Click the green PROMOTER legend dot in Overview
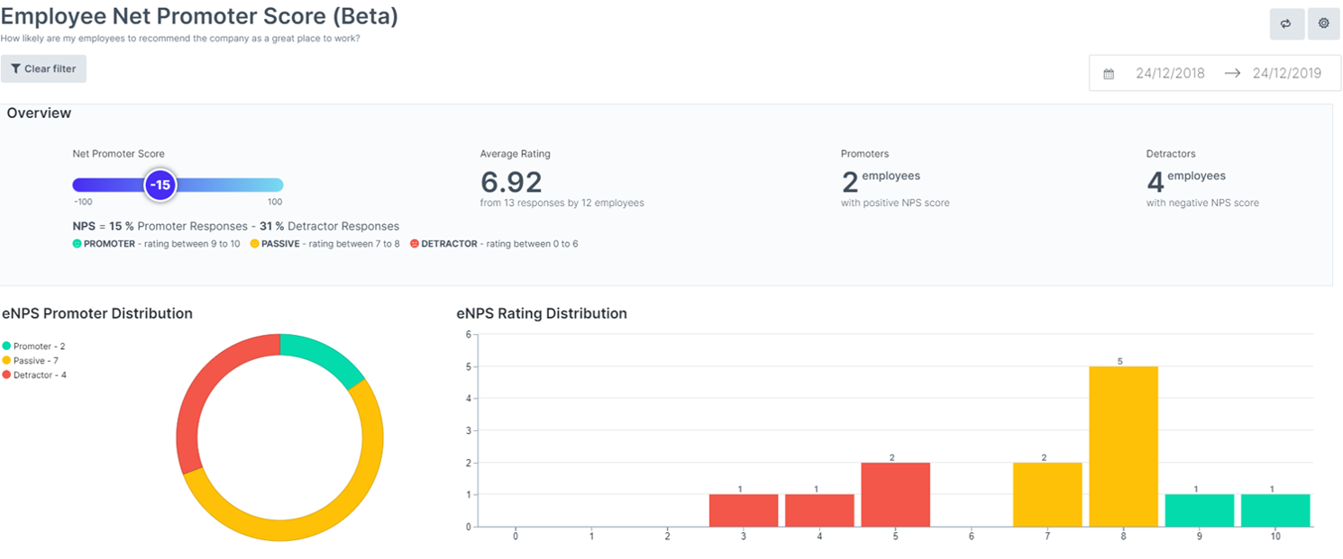The width and height of the screenshot is (1343, 559). click(77, 243)
